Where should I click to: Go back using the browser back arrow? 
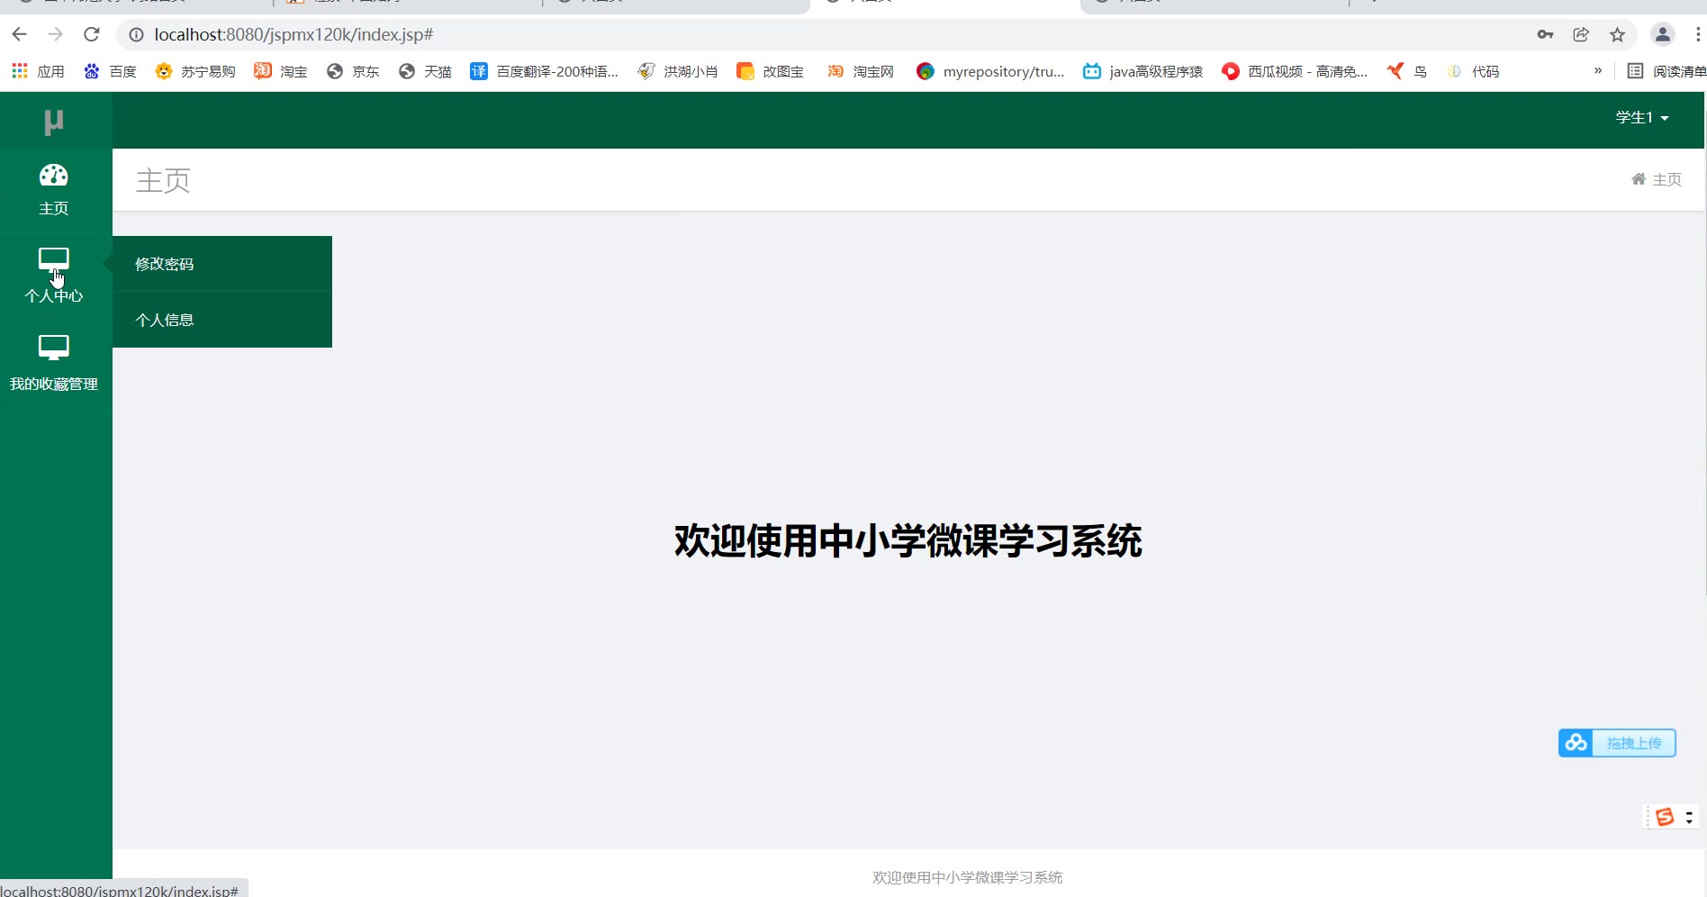coord(20,34)
